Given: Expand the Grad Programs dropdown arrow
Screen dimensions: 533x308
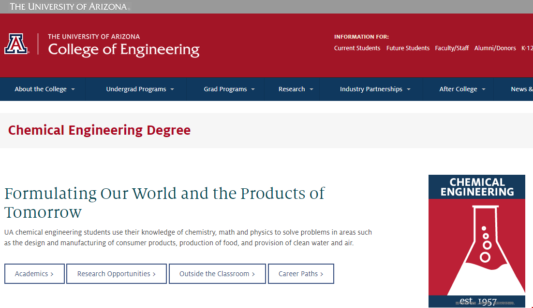Looking at the screenshot, I should [253, 89].
